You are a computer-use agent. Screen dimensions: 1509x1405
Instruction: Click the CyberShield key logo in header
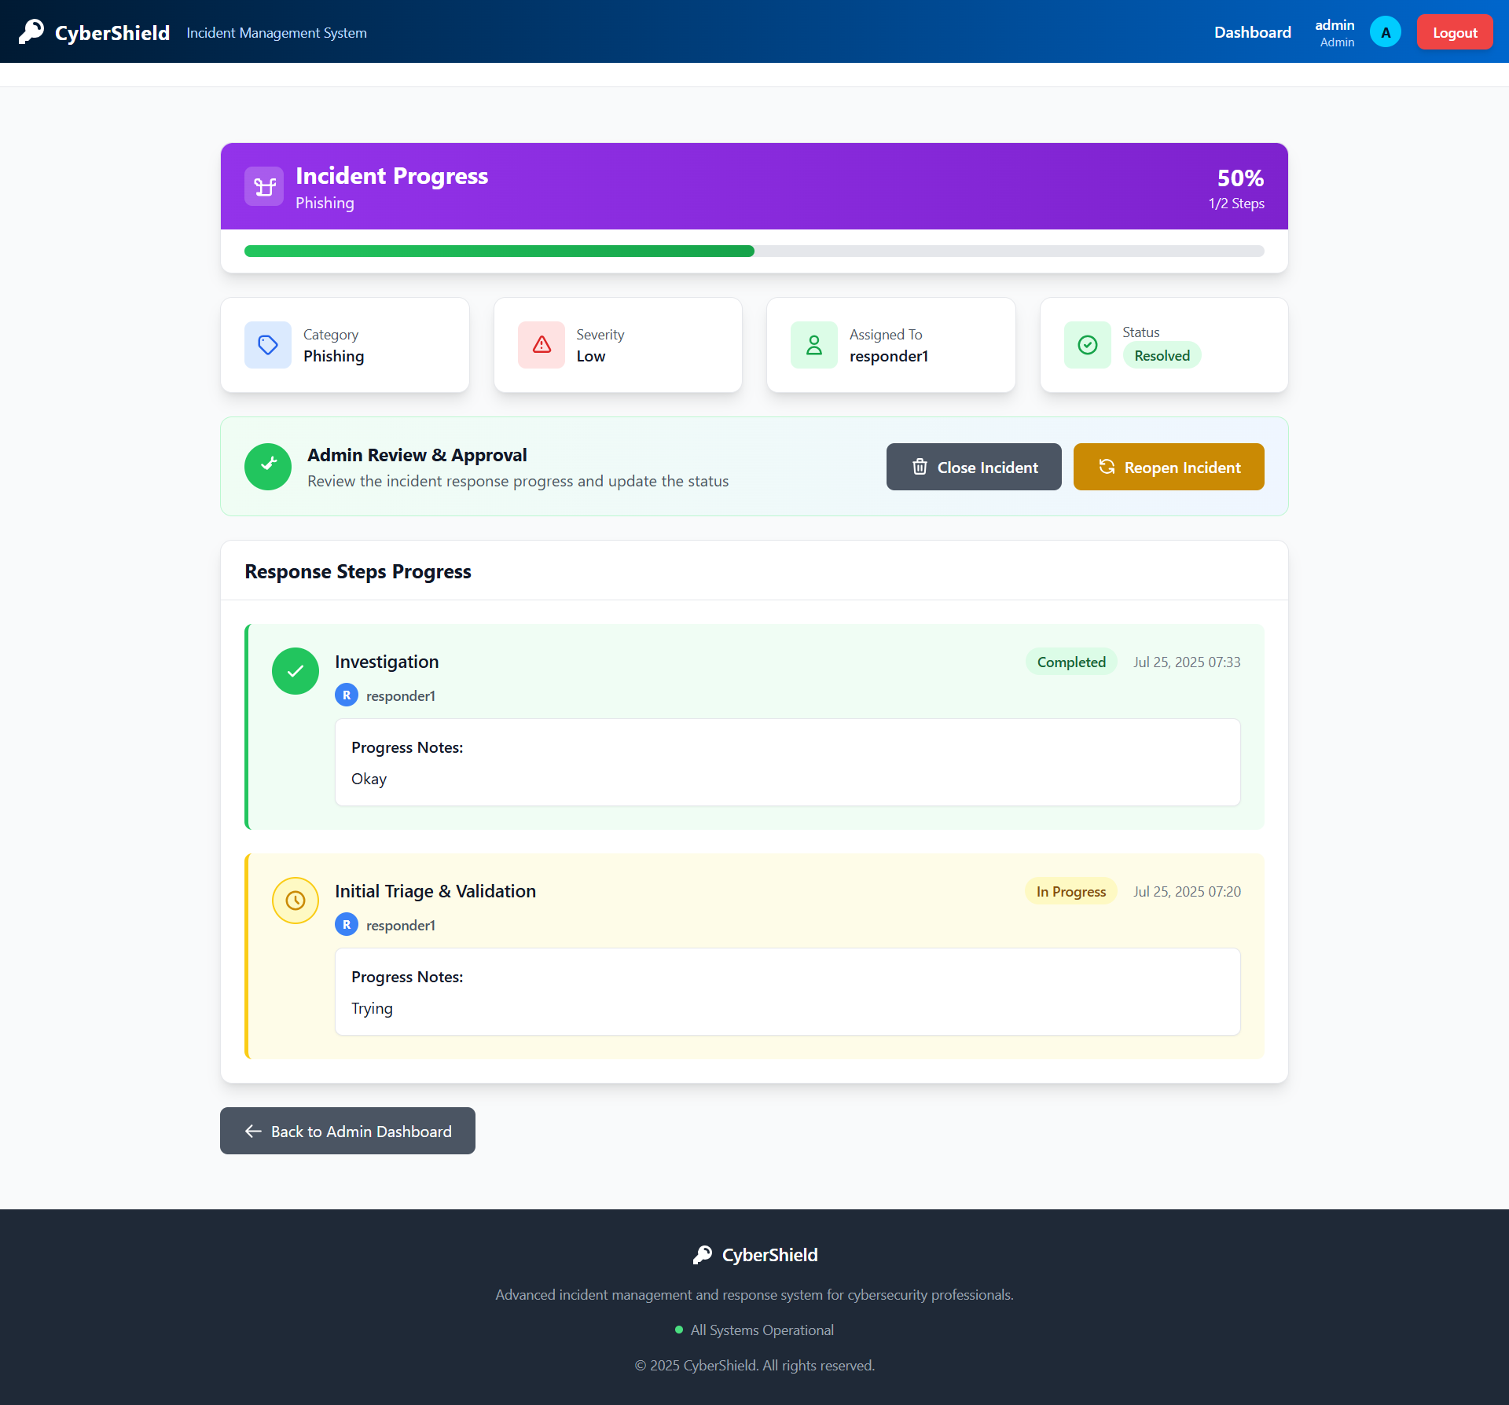tap(31, 32)
